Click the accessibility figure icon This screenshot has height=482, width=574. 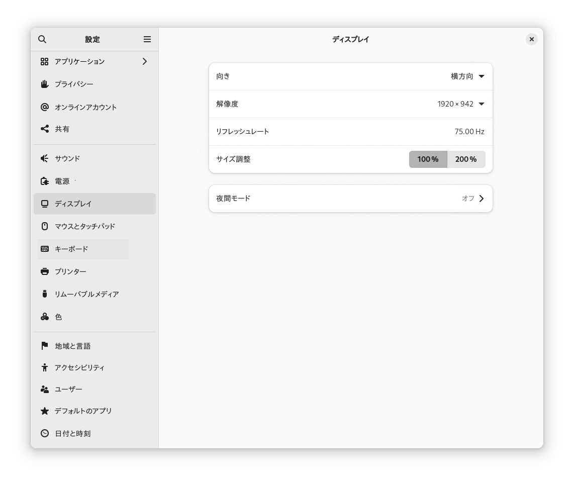[45, 367]
